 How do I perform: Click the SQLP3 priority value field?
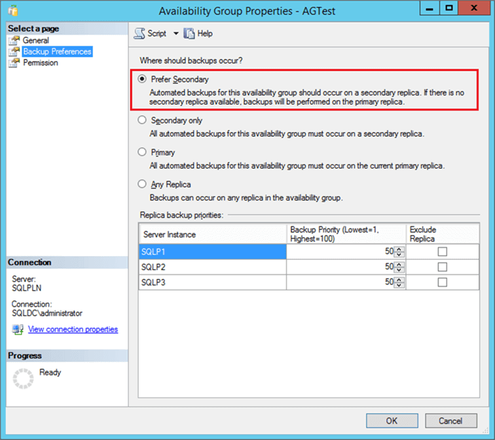tap(340, 282)
